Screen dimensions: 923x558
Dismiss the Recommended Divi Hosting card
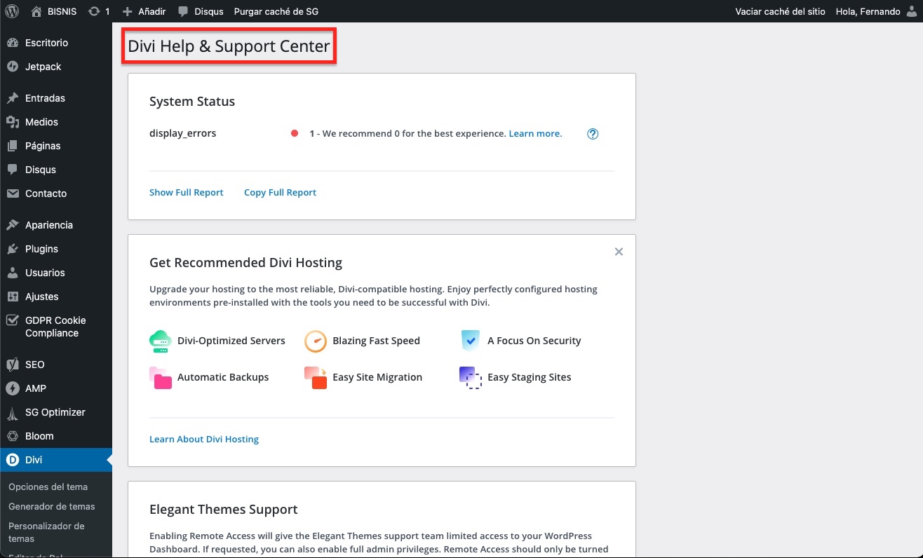(x=619, y=252)
